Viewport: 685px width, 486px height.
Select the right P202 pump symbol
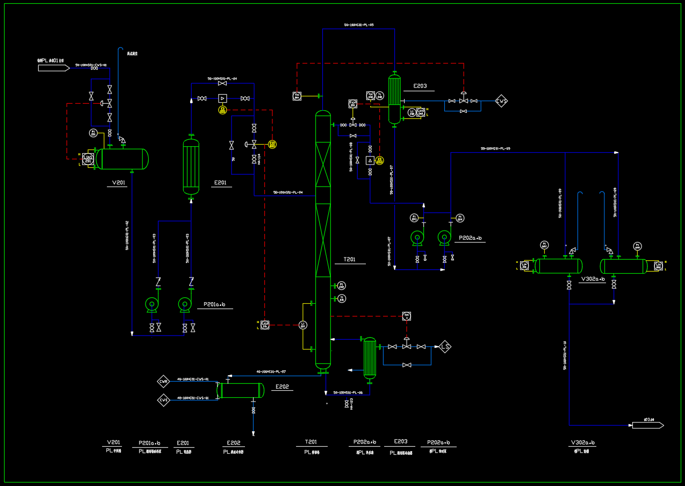coord(444,237)
